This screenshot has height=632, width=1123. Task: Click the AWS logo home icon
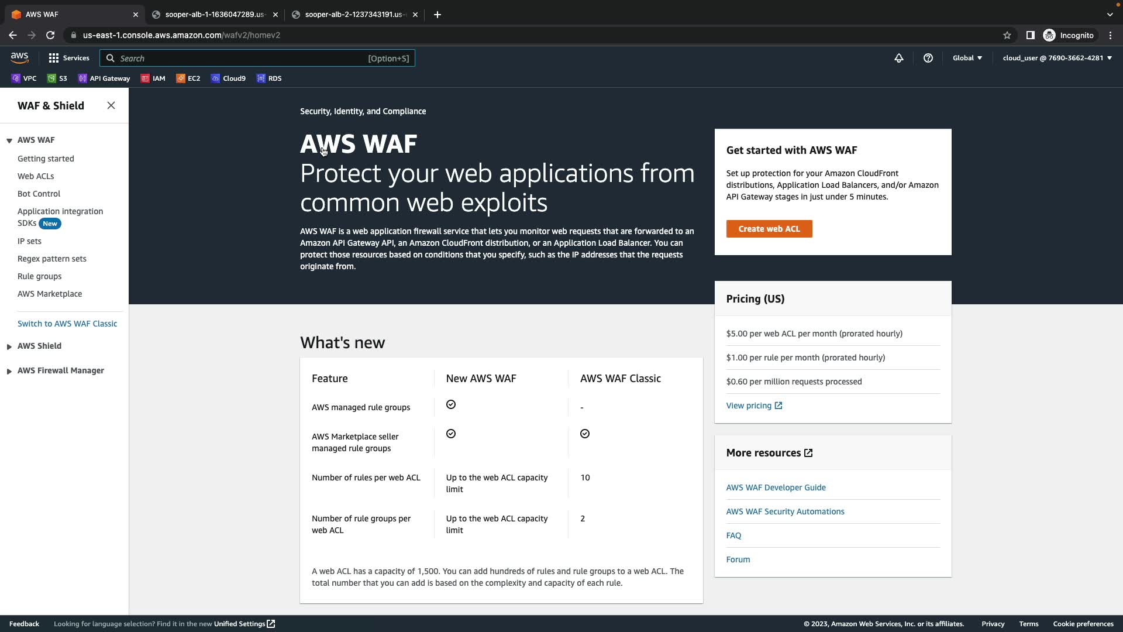19,57
